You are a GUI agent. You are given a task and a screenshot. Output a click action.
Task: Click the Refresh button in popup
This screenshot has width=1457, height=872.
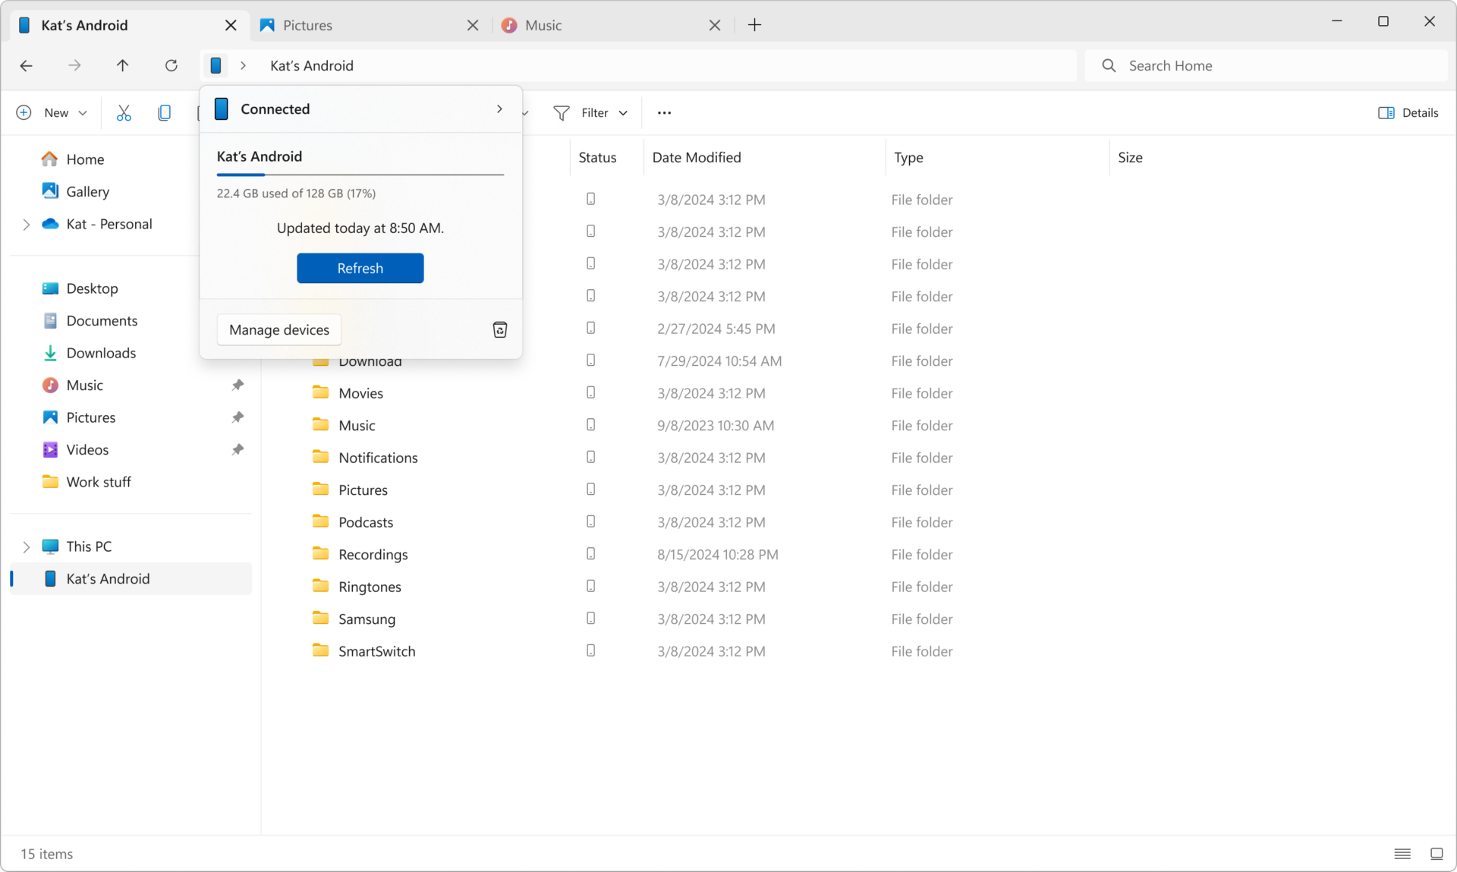pos(360,268)
